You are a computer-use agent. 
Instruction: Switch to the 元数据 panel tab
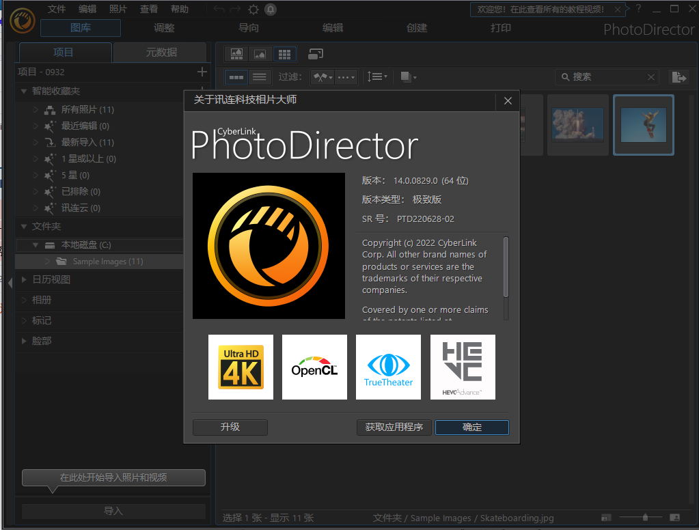point(161,53)
